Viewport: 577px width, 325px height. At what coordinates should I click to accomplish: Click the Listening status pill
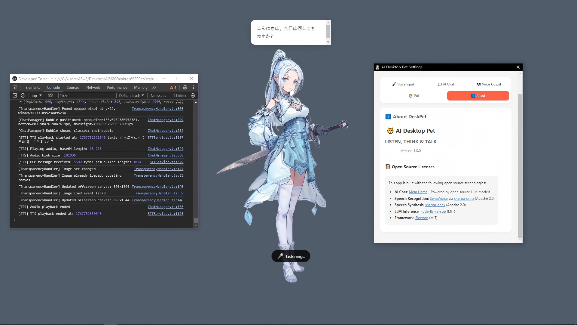290,256
